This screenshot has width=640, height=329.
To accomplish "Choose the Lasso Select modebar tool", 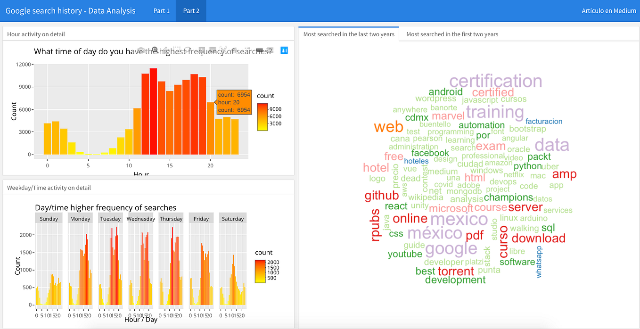I will tap(188, 49).
